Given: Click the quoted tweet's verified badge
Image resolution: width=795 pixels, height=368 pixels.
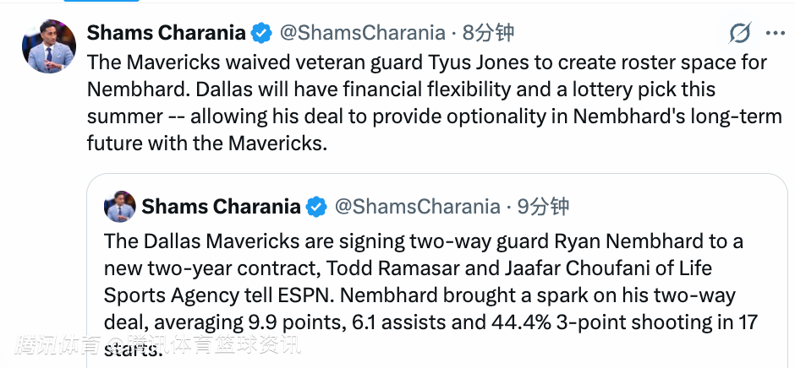Looking at the screenshot, I should point(316,206).
